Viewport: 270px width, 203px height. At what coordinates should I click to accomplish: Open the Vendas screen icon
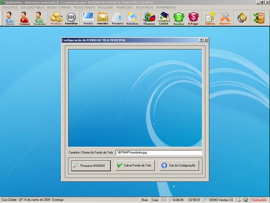click(x=88, y=18)
